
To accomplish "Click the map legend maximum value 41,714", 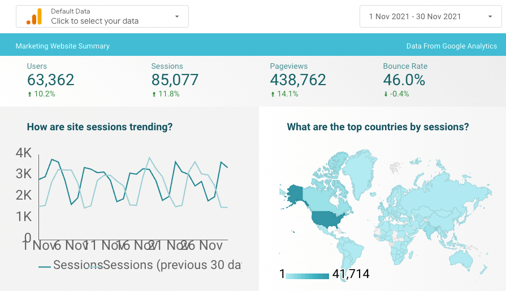I will point(351,274).
